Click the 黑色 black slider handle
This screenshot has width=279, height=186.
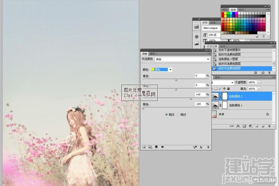coord(143,108)
